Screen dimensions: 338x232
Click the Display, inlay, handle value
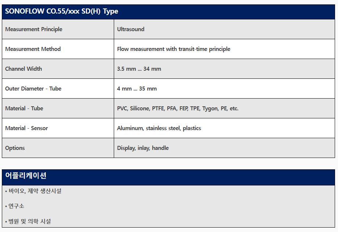[143, 148]
